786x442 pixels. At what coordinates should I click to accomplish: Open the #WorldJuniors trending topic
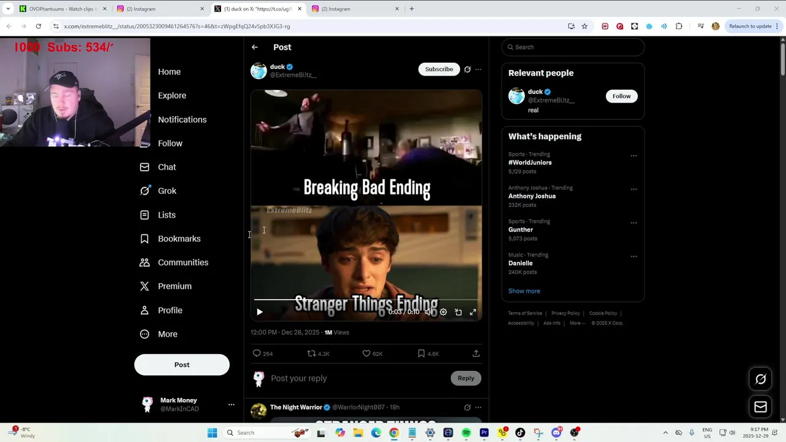pos(530,163)
